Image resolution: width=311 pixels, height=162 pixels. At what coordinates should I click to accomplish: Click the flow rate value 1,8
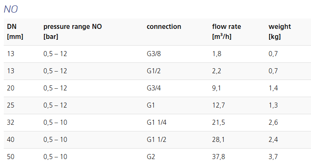(x=217, y=54)
